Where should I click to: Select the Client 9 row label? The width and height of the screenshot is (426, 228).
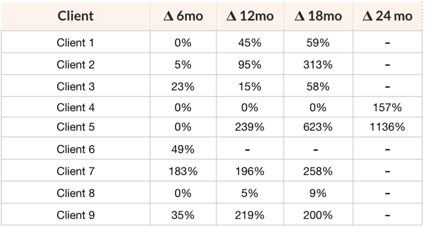coord(76,215)
